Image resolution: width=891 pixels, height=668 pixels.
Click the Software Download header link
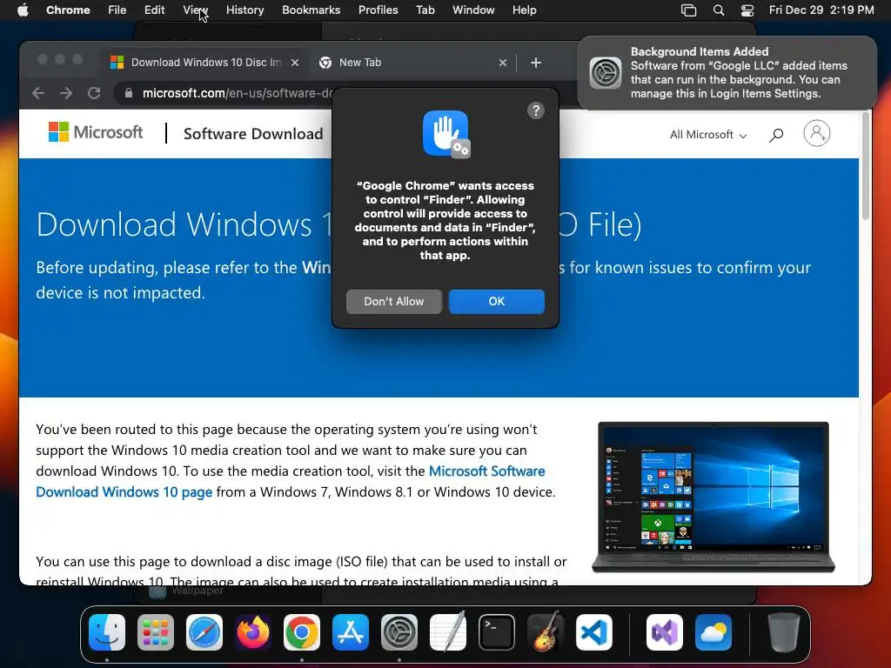click(x=253, y=134)
